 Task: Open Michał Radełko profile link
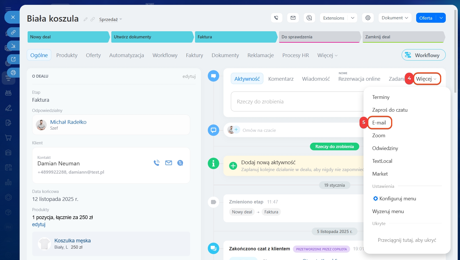pyautogui.click(x=68, y=122)
